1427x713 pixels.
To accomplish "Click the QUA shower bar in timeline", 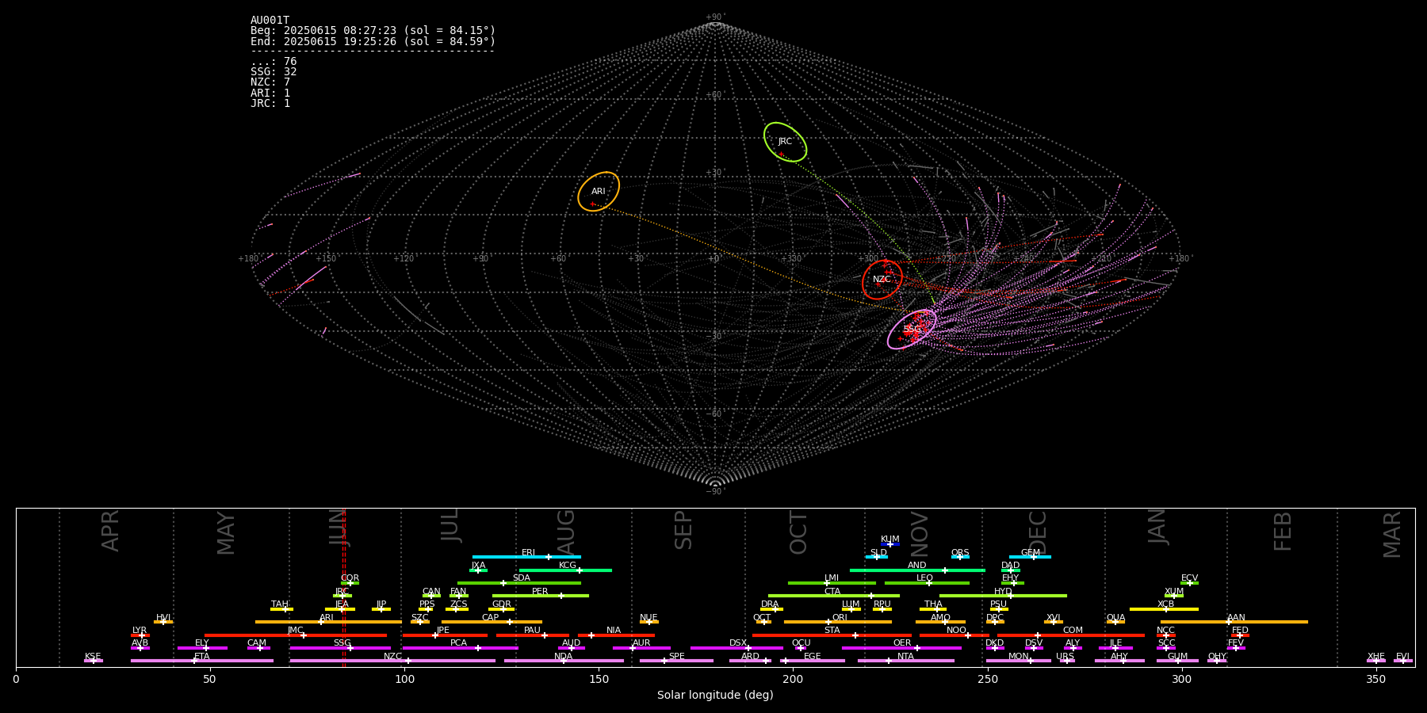I will tap(1115, 622).
